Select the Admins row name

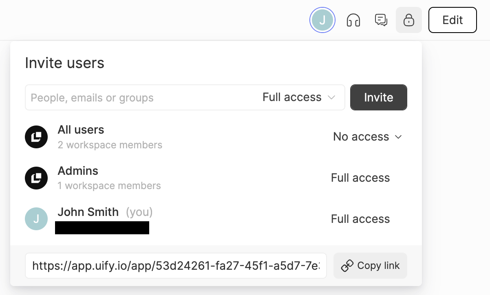pyautogui.click(x=78, y=171)
